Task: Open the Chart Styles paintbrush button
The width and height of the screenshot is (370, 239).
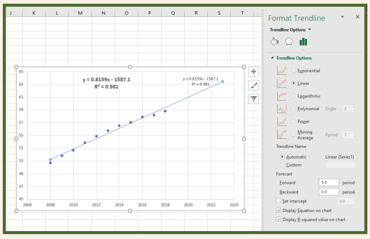Action: point(253,85)
